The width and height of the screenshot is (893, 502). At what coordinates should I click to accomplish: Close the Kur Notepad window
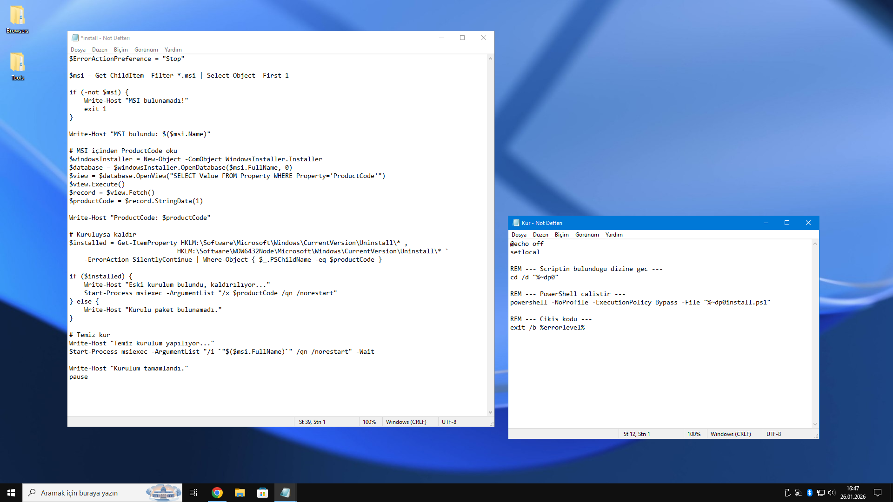[x=808, y=223]
